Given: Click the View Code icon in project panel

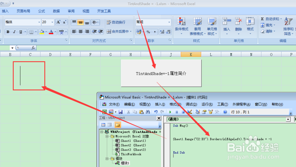Looking at the screenshot, I should tap(103, 125).
